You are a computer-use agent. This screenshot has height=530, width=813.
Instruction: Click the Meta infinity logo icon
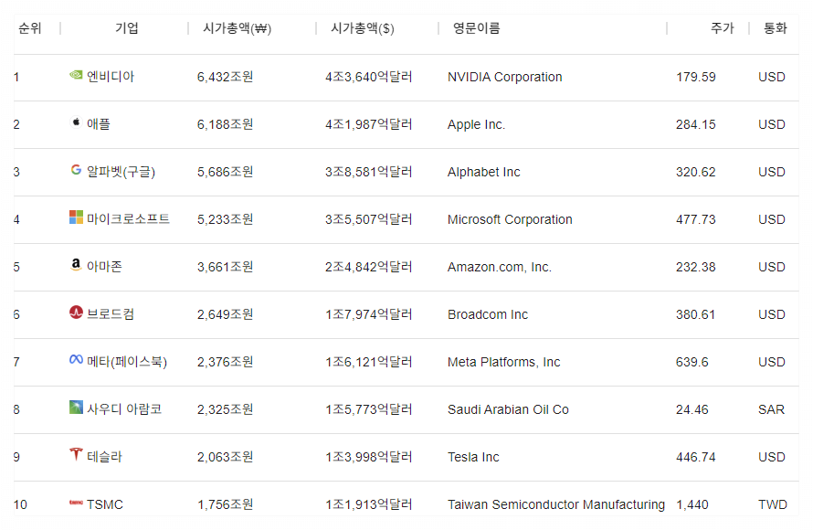[x=76, y=359]
